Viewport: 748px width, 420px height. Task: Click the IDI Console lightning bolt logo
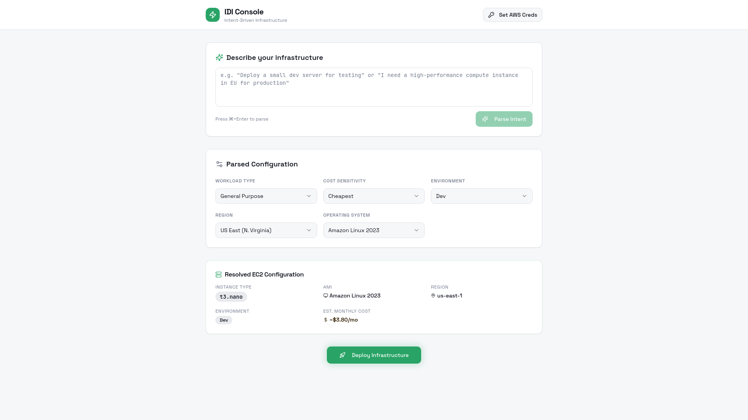[212, 15]
